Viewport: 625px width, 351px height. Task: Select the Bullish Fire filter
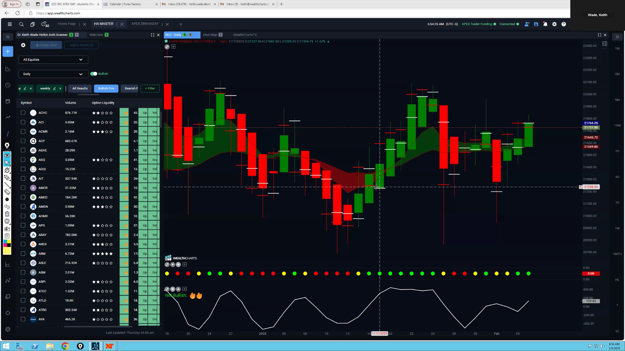pos(106,88)
